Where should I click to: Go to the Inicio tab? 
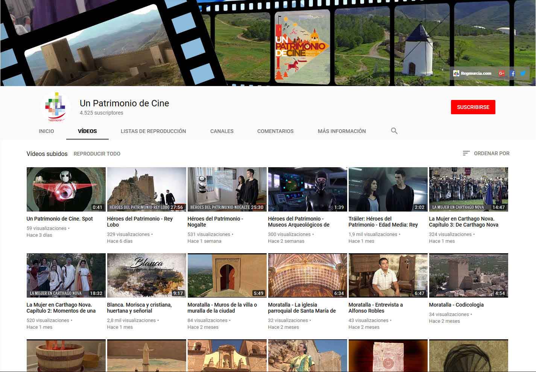[46, 131]
